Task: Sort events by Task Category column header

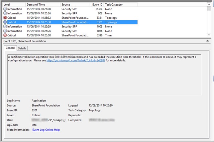Action: [121, 4]
